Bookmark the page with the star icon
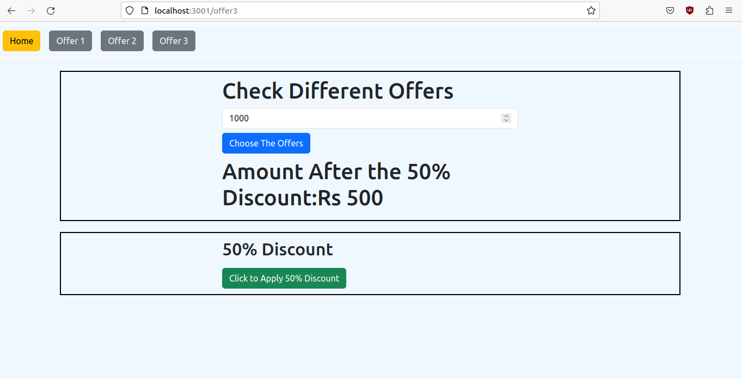Viewport: 742px width, 379px height. [x=591, y=10]
